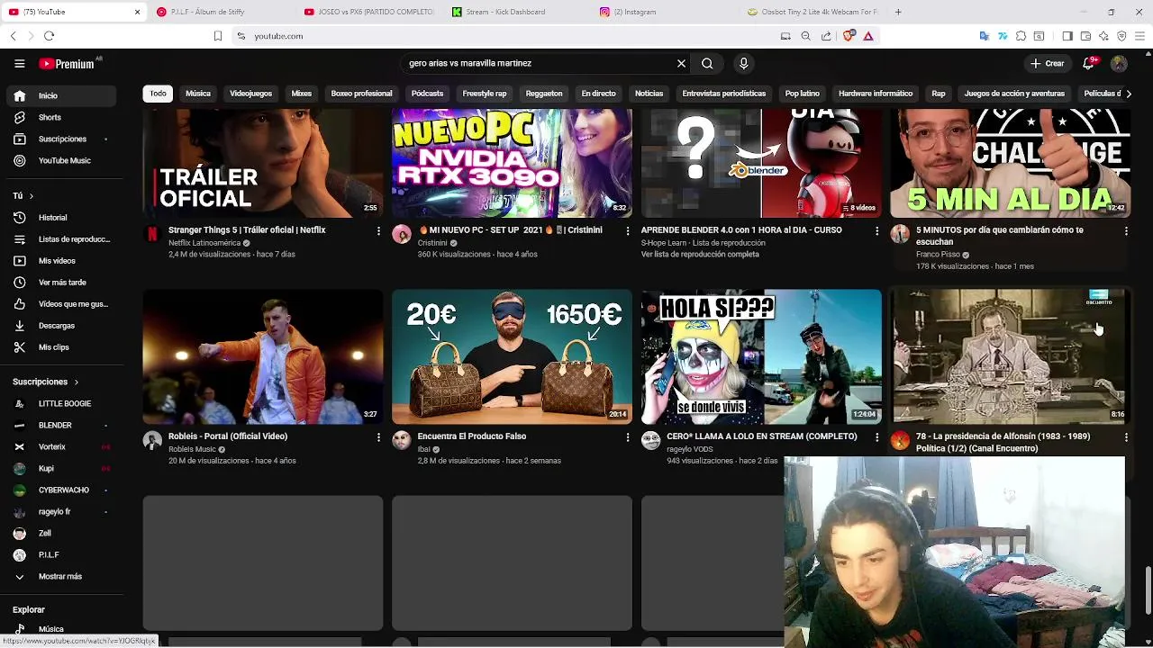The image size is (1153, 648).
Task: Open YouTube Music in the sidebar
Action: (x=59, y=160)
